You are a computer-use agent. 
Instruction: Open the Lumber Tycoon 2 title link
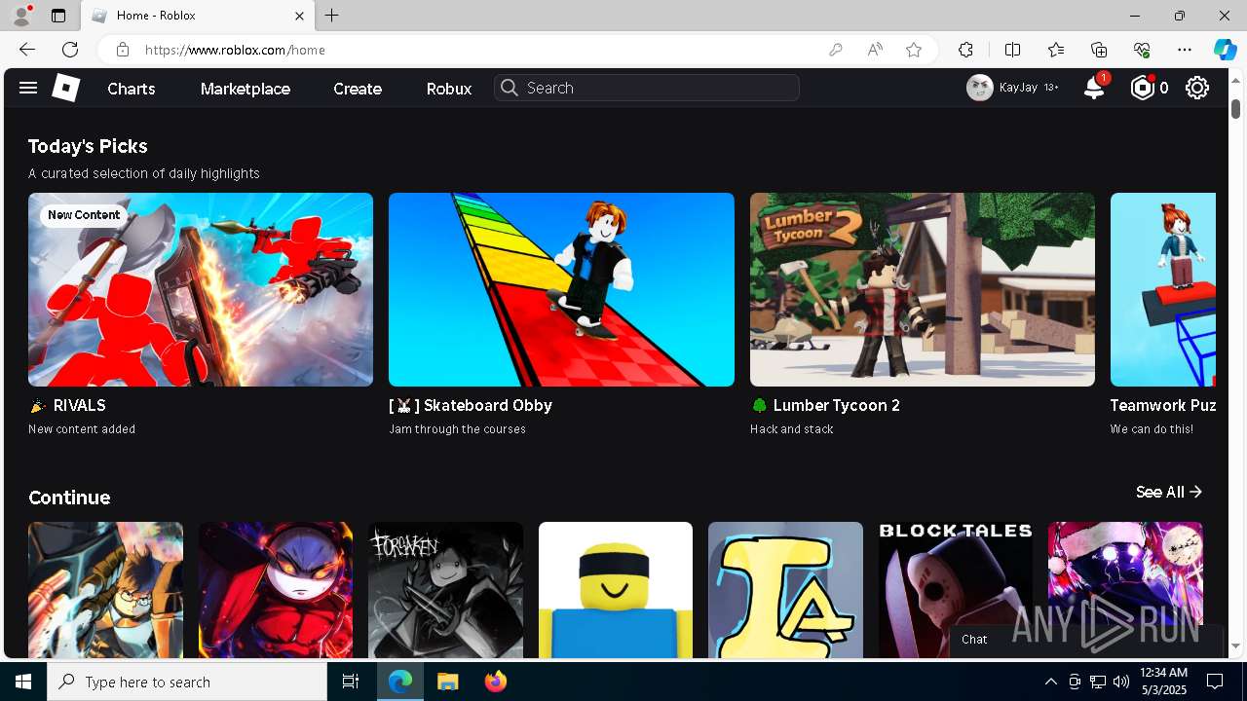click(825, 405)
